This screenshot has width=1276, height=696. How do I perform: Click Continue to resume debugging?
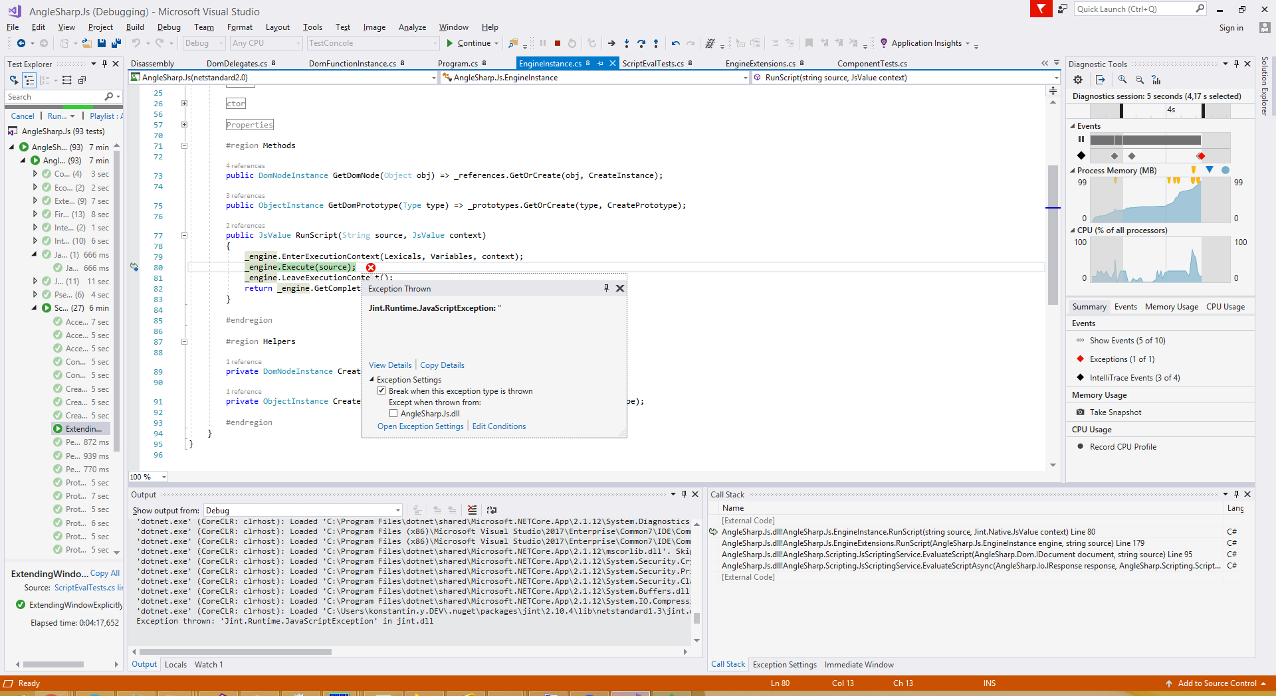click(x=472, y=43)
